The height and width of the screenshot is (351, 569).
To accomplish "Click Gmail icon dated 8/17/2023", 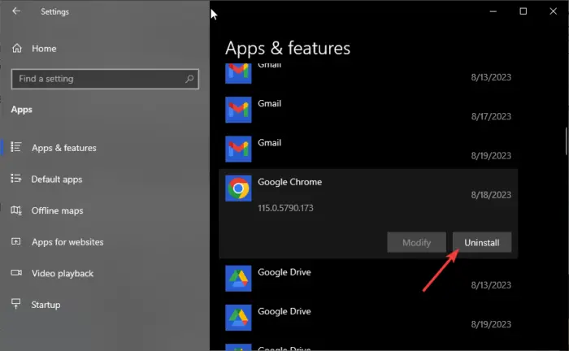I will click(238, 110).
